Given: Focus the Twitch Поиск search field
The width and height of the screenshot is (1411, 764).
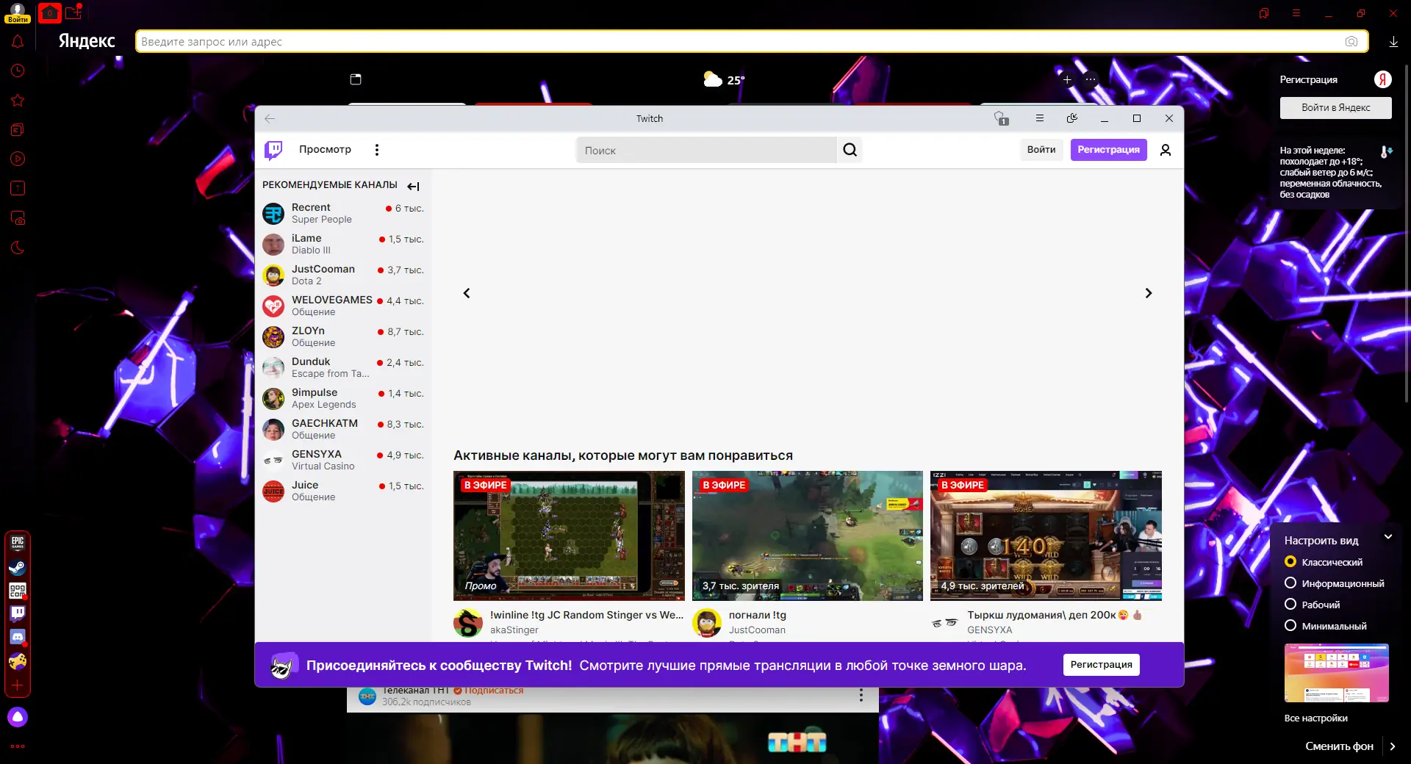Looking at the screenshot, I should (x=706, y=150).
